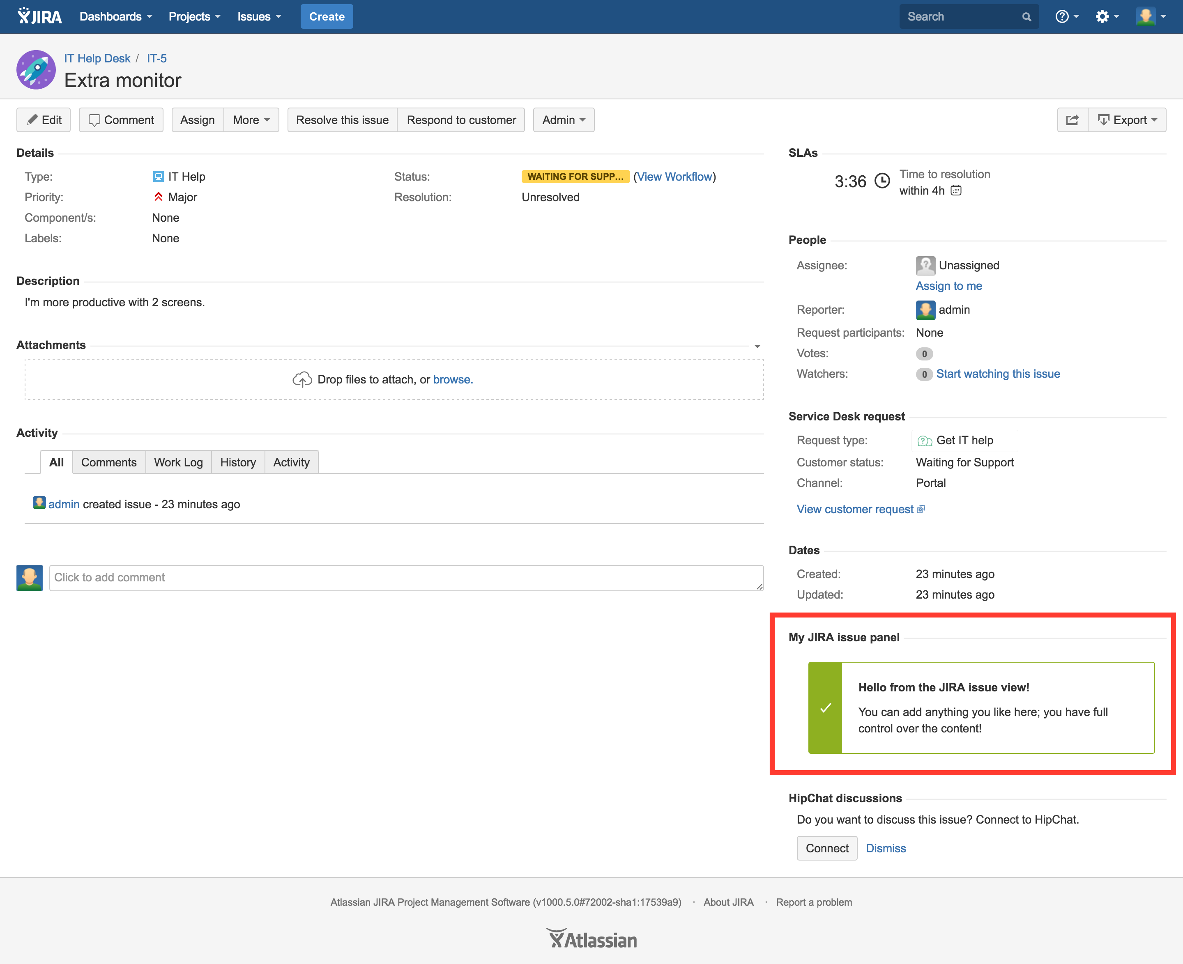Click the Assign button
The width and height of the screenshot is (1183, 964).
pyautogui.click(x=197, y=120)
